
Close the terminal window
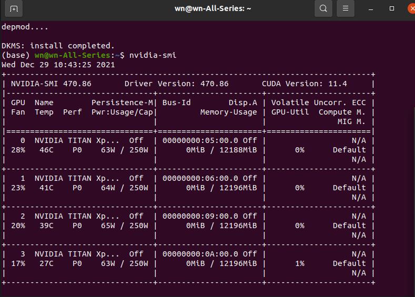411,8
